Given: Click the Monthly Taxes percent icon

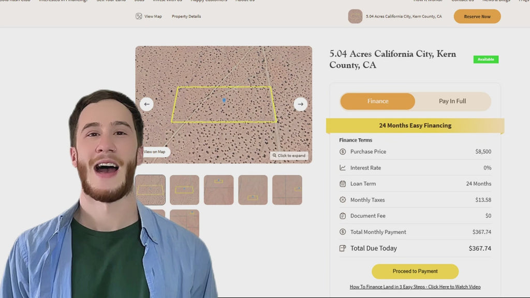Looking at the screenshot, I should click(x=343, y=200).
